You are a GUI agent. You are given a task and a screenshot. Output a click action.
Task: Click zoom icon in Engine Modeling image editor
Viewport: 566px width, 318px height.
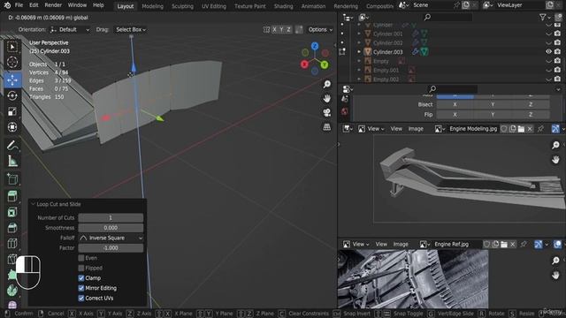[555, 145]
